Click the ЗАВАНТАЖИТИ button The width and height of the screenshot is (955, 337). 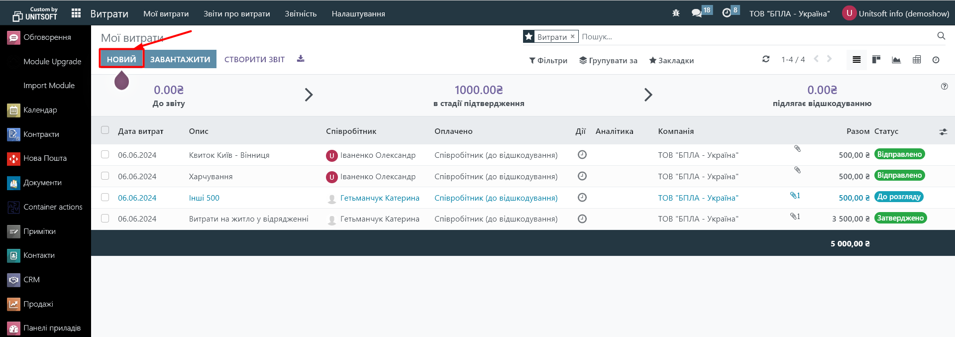(180, 59)
